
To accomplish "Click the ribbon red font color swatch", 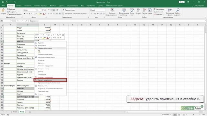I will click(44, 14).
